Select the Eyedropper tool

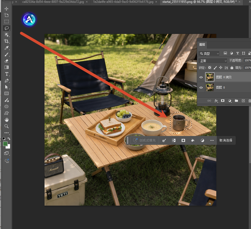6,48
